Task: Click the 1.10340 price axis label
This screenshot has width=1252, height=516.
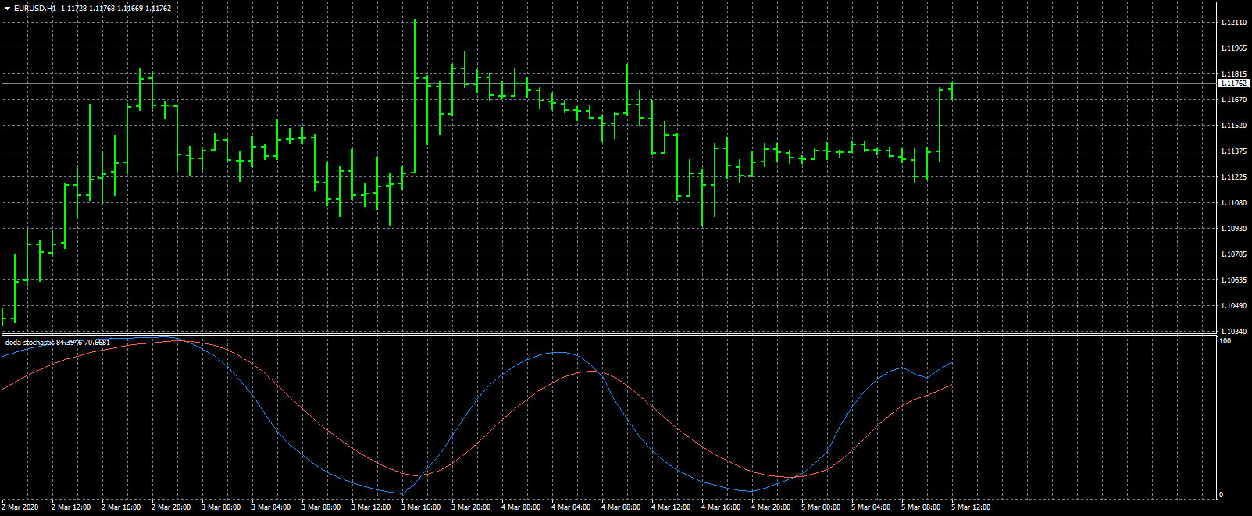Action: pyautogui.click(x=1233, y=332)
